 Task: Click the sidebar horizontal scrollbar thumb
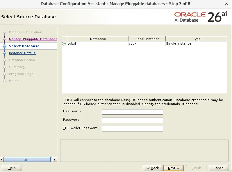[27, 160]
